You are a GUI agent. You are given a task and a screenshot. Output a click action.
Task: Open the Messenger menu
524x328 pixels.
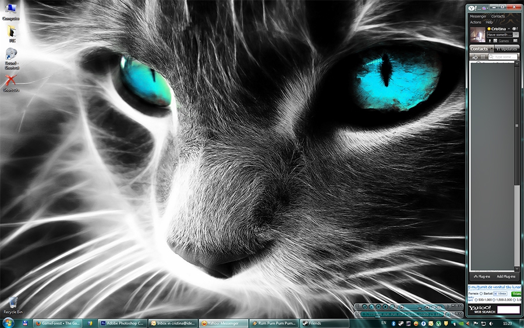pos(478,16)
